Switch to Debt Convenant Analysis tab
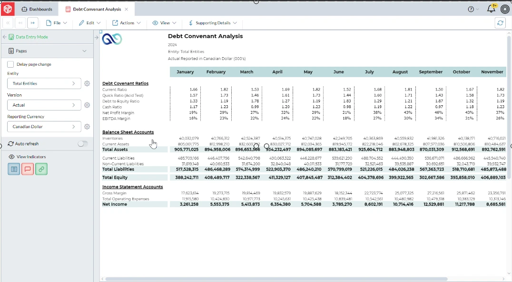This screenshot has width=512, height=282. (97, 9)
